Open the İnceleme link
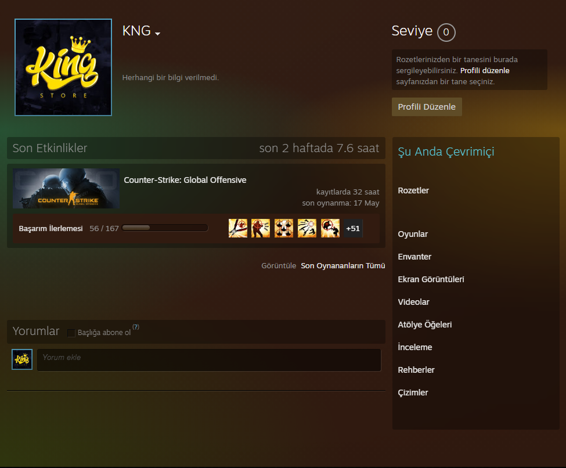 click(414, 347)
